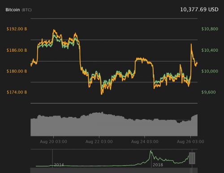This screenshot has height=173, width=224.
Task: Click the 10,377.69 USD price value
Action: point(199,9)
